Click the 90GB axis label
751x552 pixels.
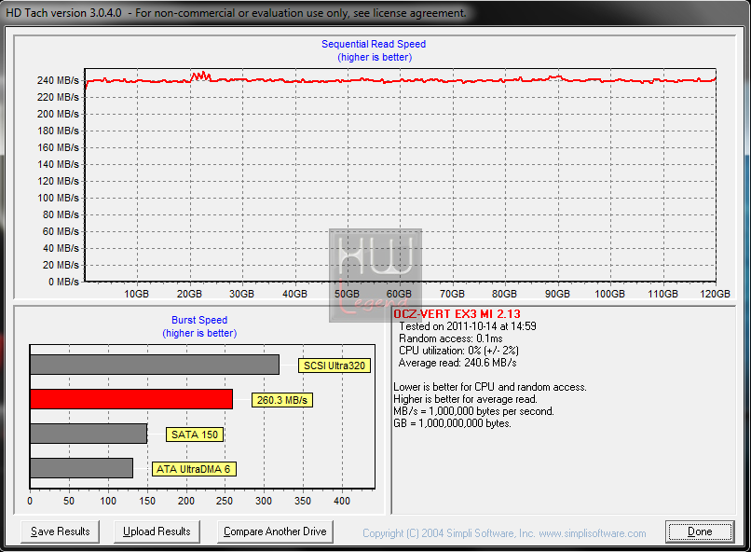[557, 294]
